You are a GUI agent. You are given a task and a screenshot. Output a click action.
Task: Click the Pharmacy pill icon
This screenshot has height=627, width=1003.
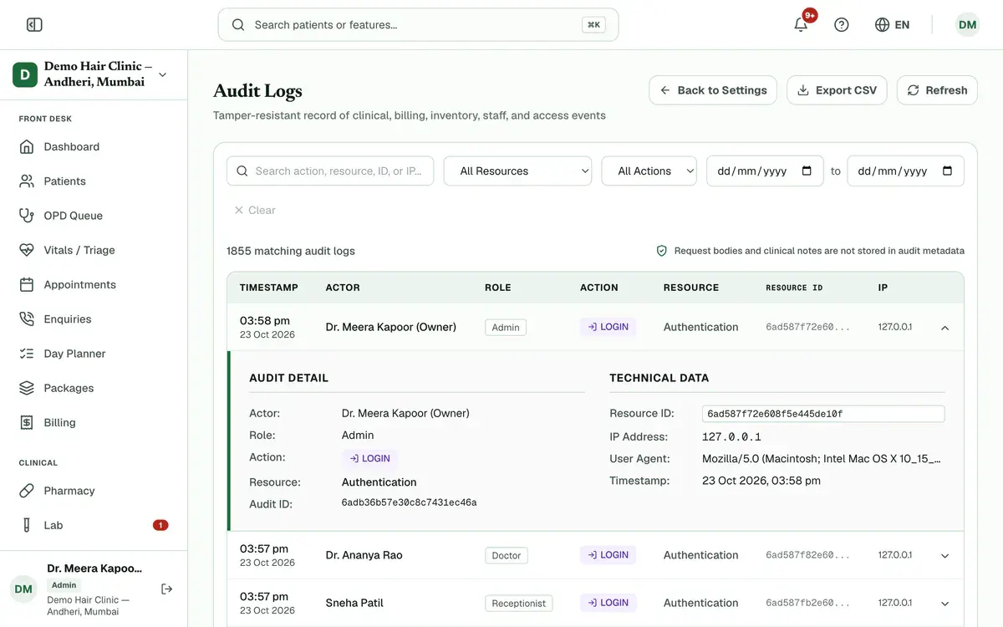(x=27, y=491)
